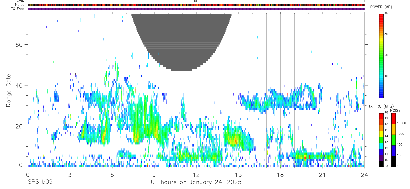Image resolution: width=410 pixels, height=189 pixels.
Task: Select the 40 tick on POWER scale
Action: coord(386,13)
